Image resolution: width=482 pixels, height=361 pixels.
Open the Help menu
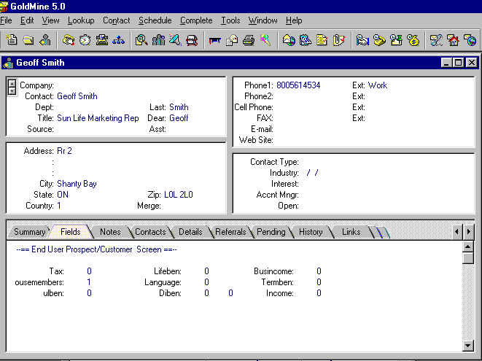point(294,20)
